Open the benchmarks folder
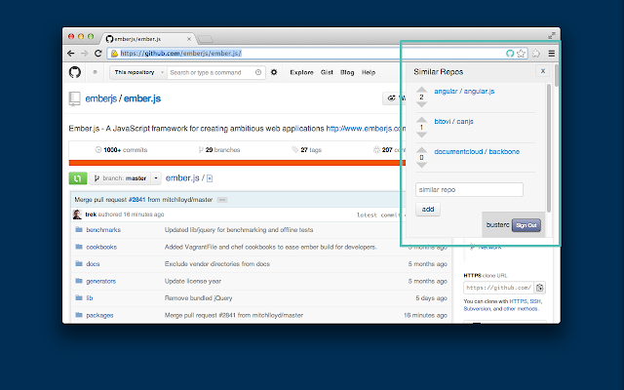Screen dimensions: 624x390 (103, 230)
